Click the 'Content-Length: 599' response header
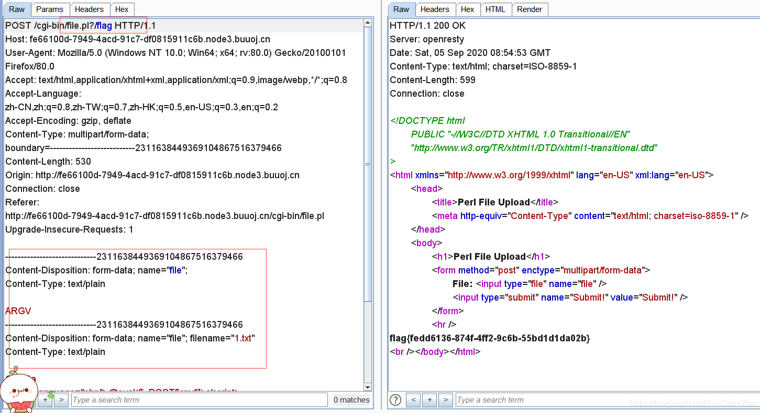760x413 pixels. pos(433,80)
